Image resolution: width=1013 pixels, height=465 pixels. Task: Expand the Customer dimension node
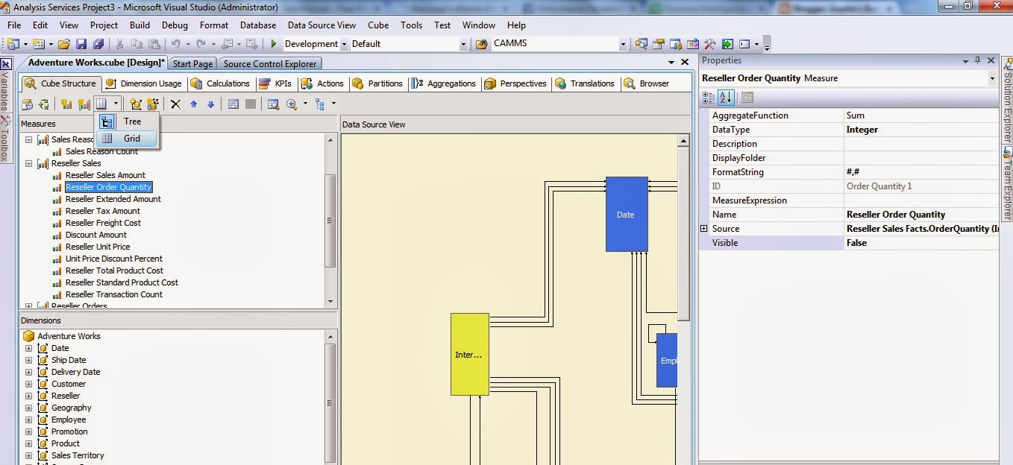[x=29, y=384]
